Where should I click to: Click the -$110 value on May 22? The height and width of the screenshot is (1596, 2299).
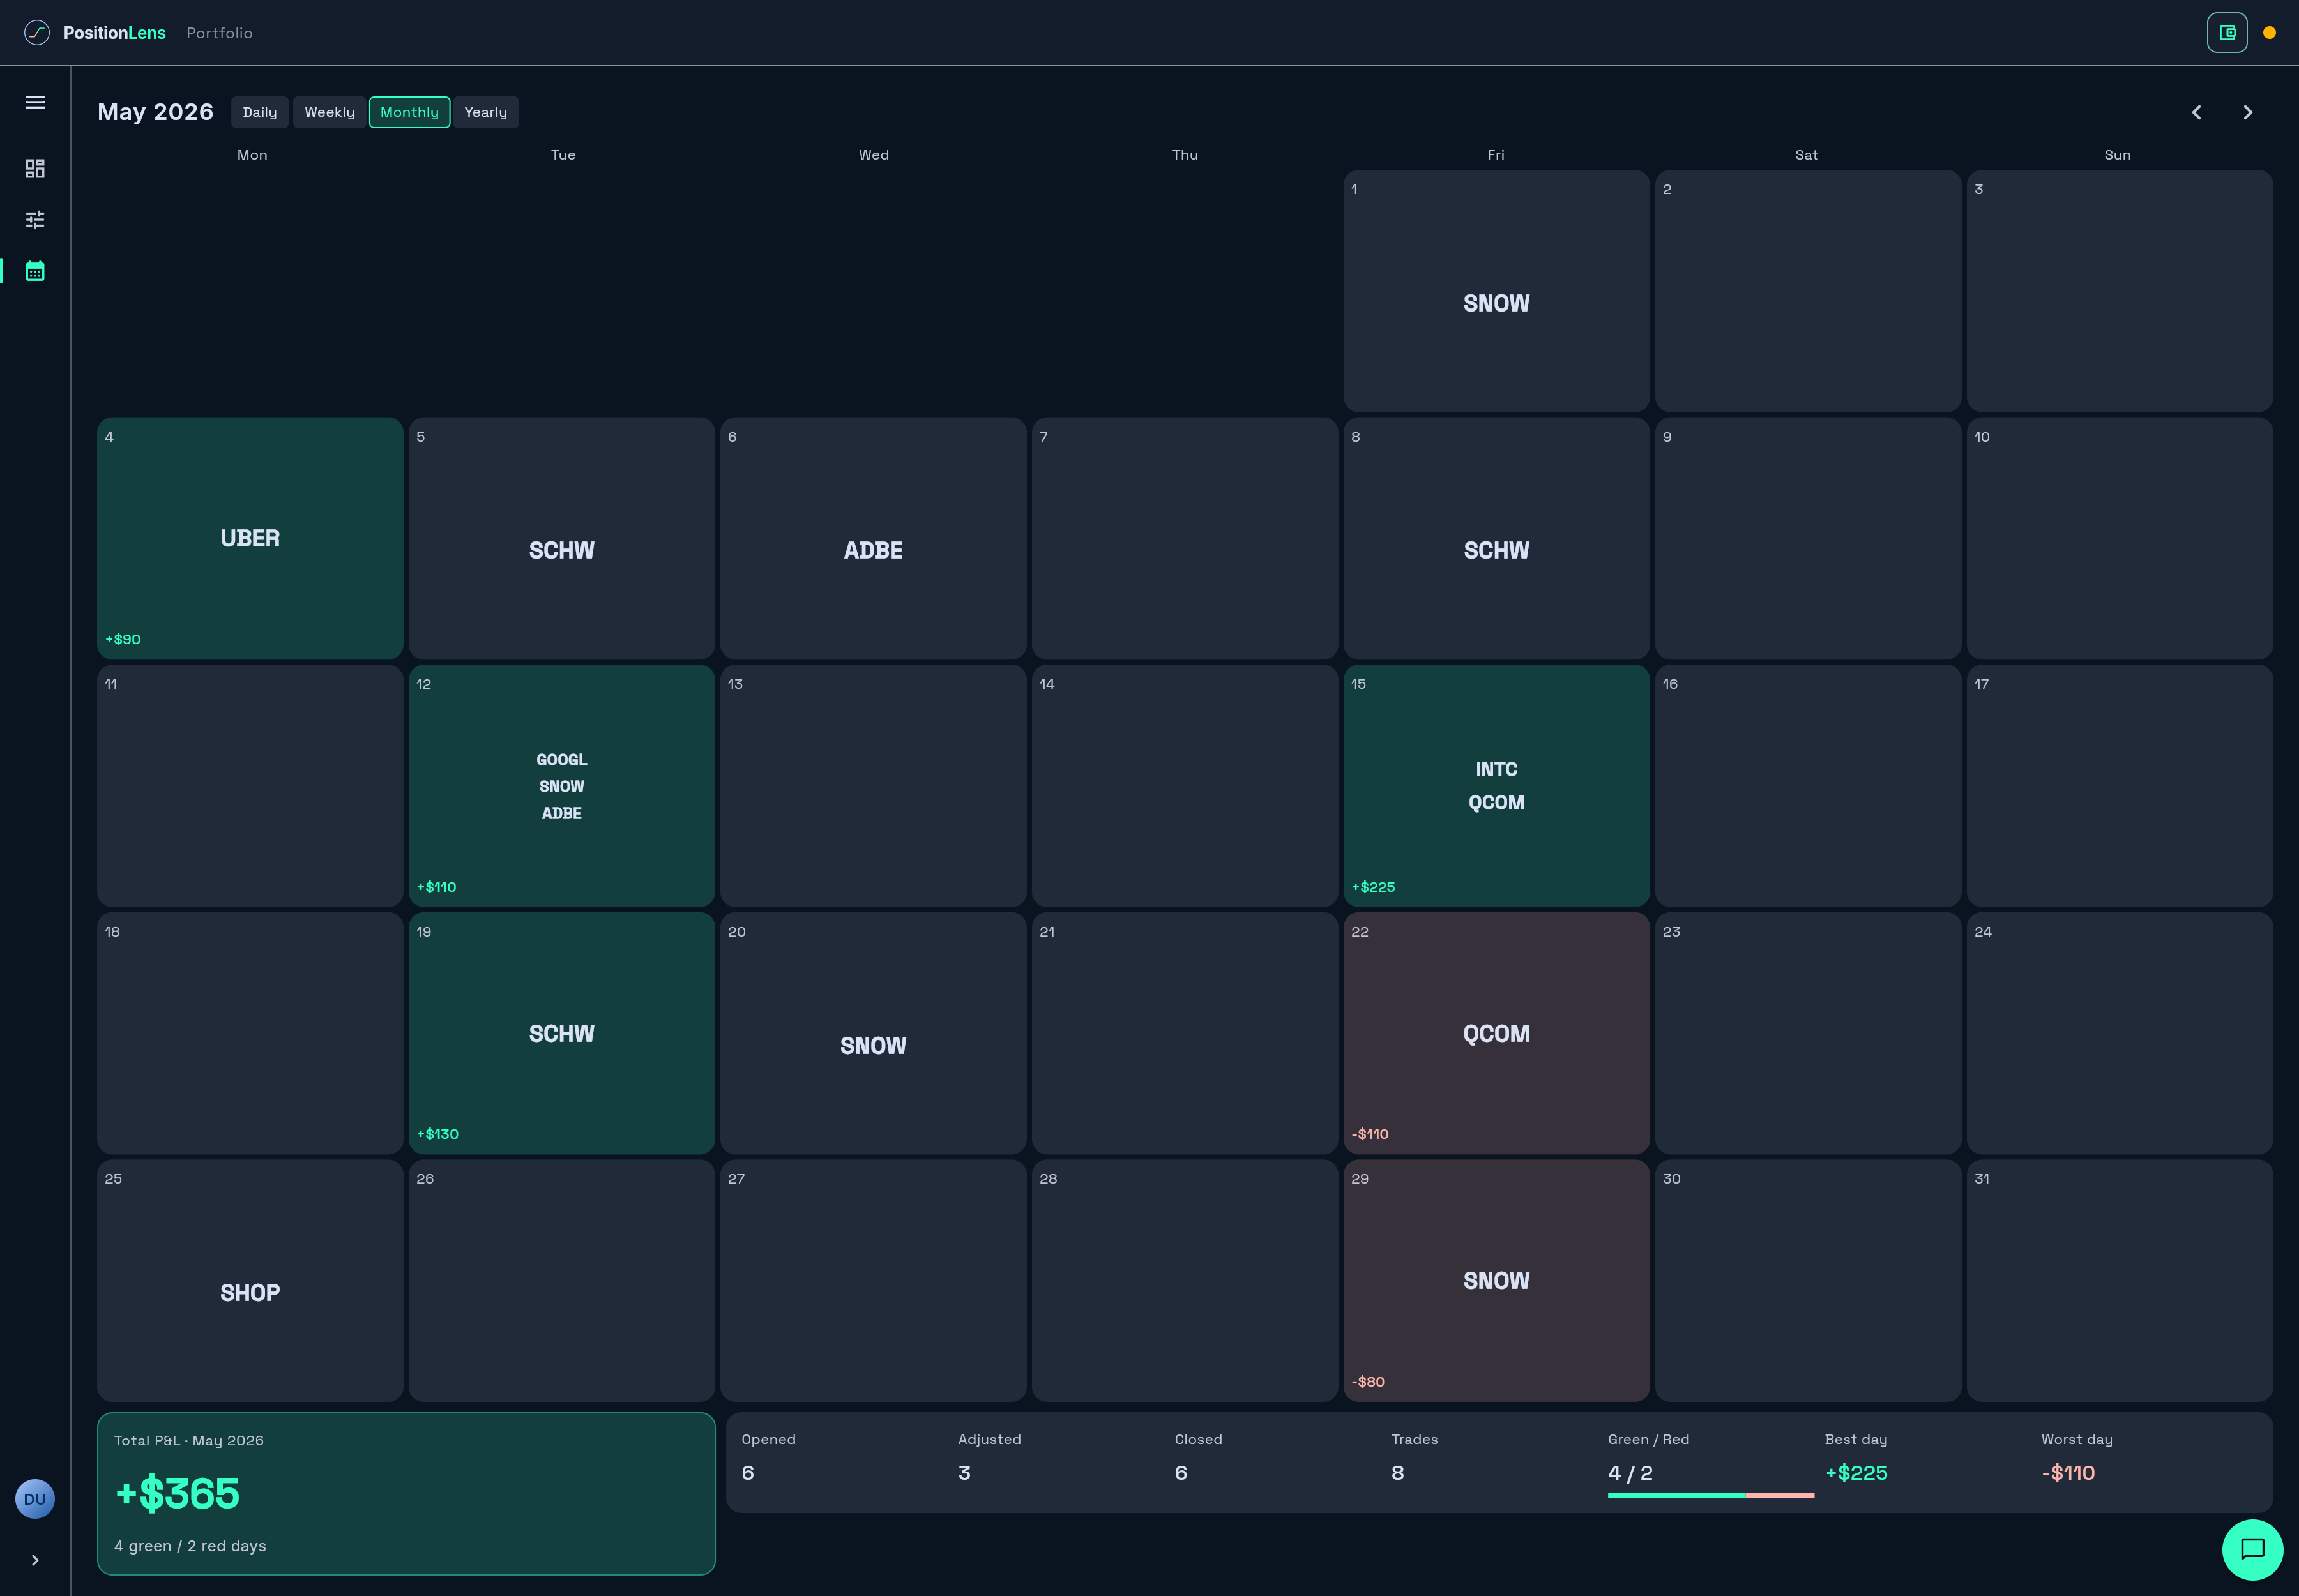[1370, 1134]
